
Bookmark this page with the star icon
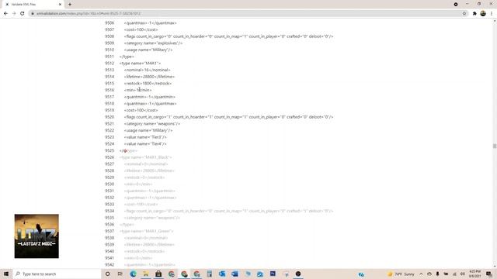tap(464, 14)
